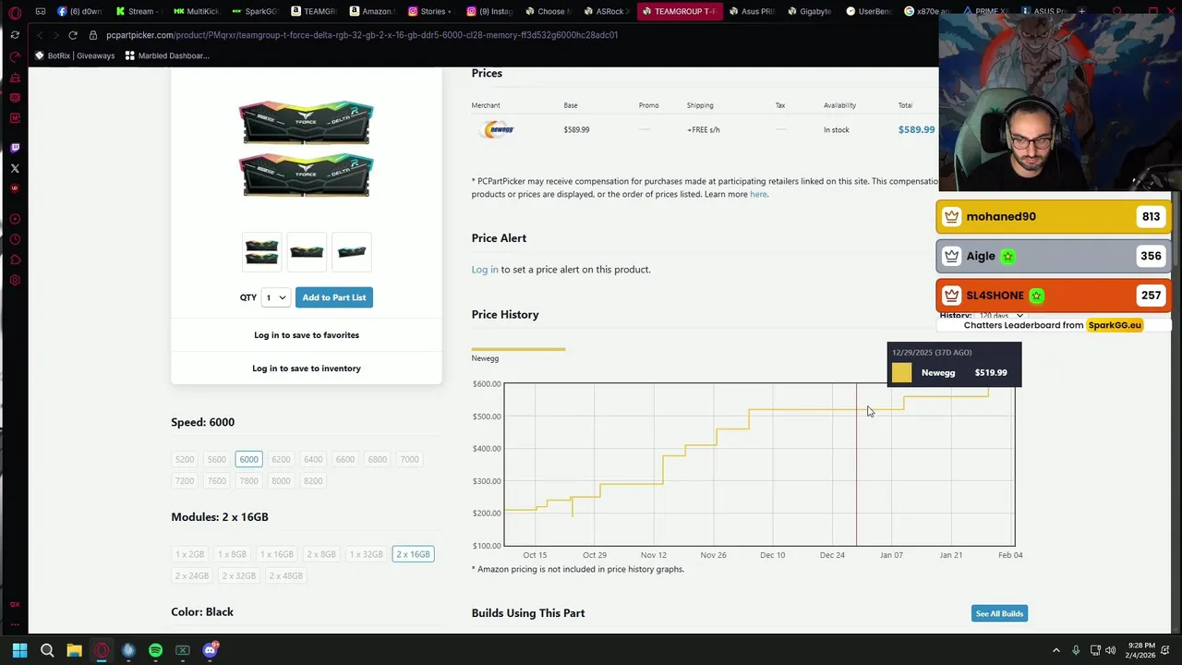1182x665 pixels.
Task: Show hidden system tray icons
Action: (x=1055, y=650)
